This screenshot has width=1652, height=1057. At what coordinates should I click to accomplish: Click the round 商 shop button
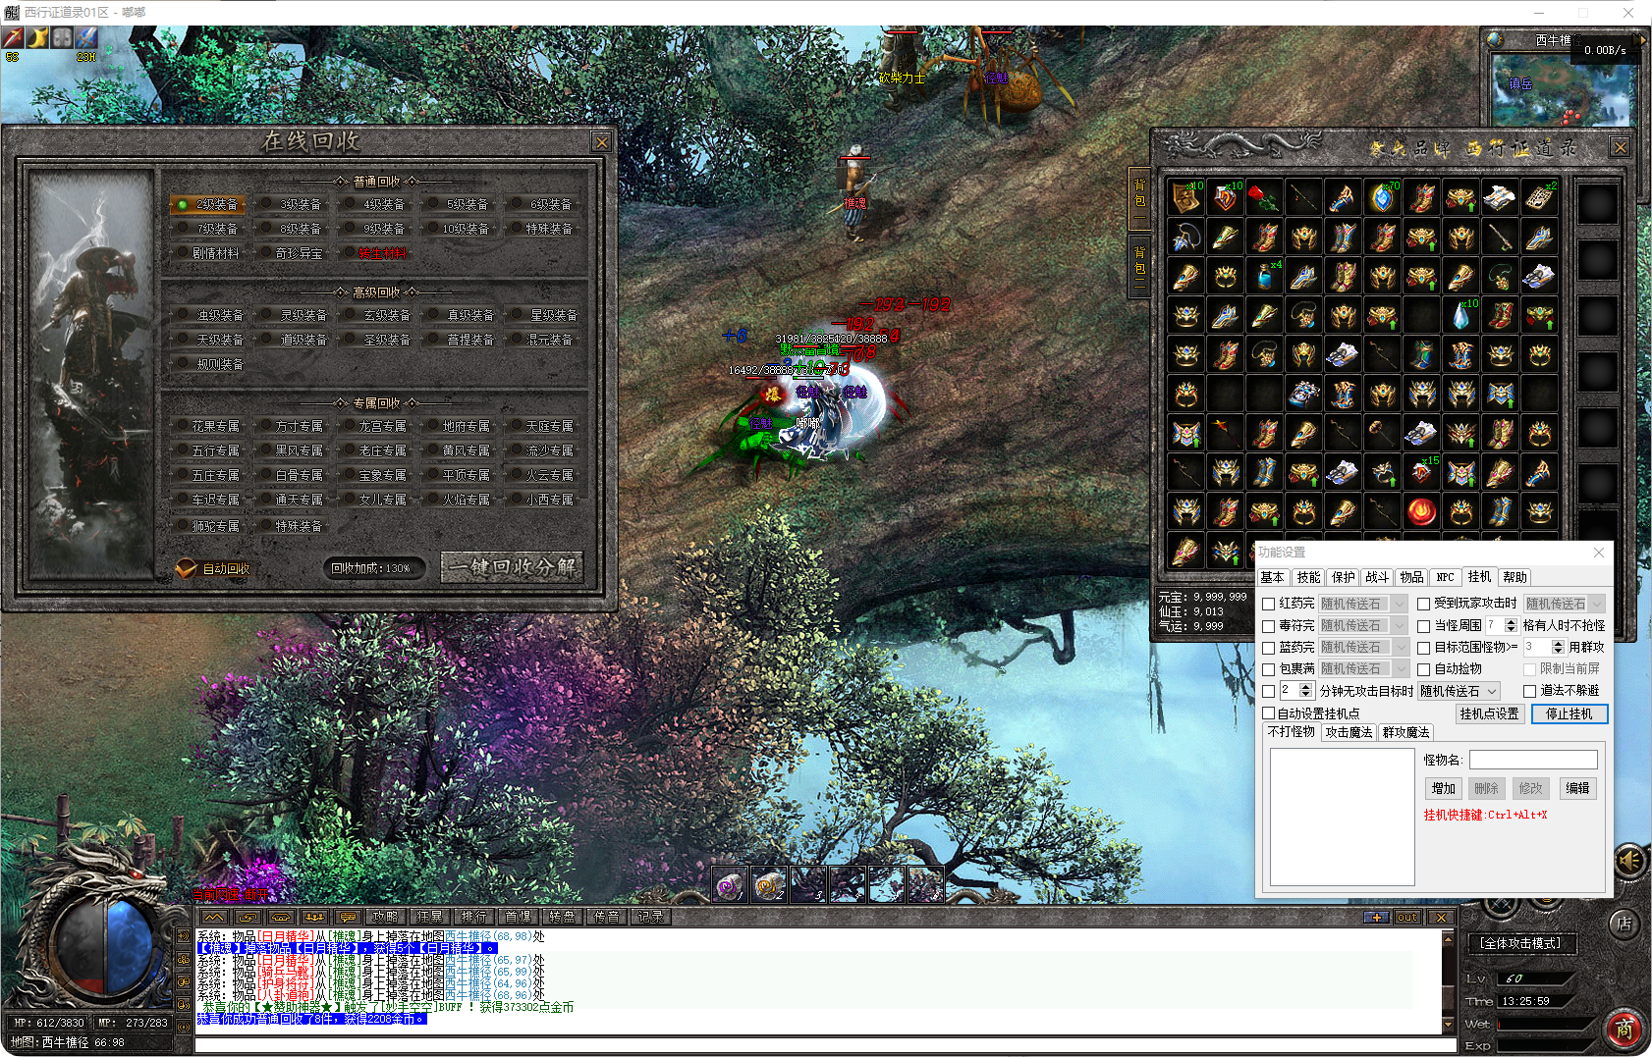(x=1624, y=1028)
